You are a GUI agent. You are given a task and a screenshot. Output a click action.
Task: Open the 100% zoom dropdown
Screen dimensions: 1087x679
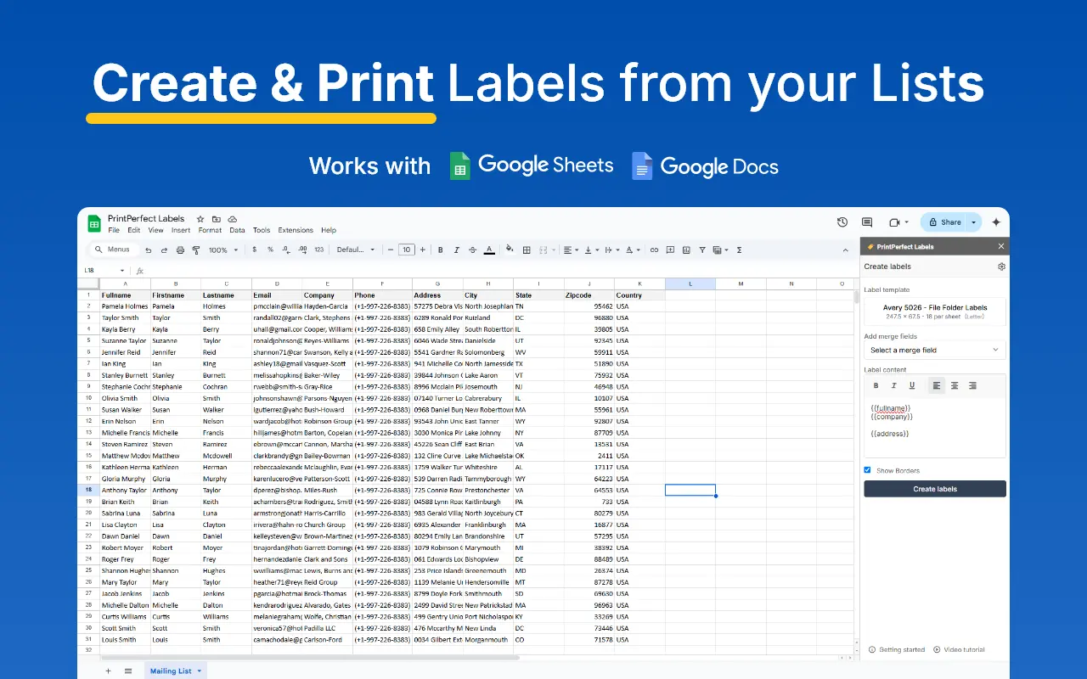click(x=222, y=250)
